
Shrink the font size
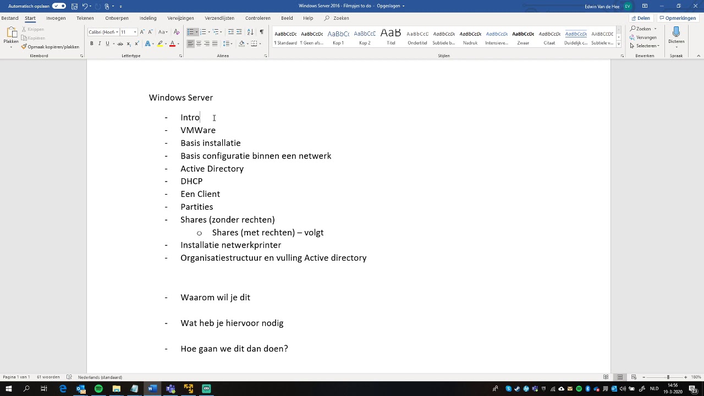click(x=150, y=32)
